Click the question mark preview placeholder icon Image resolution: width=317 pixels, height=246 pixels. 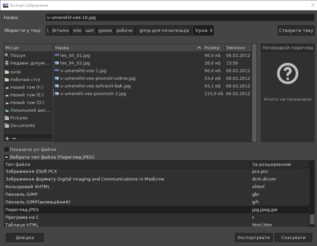coord(287,73)
